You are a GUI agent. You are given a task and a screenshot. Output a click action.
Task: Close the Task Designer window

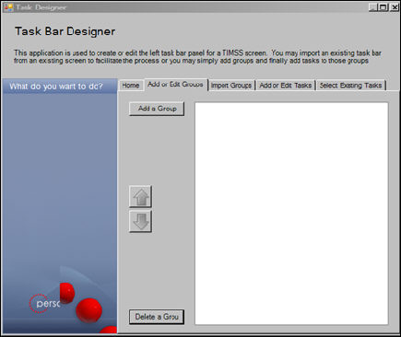coord(394,7)
